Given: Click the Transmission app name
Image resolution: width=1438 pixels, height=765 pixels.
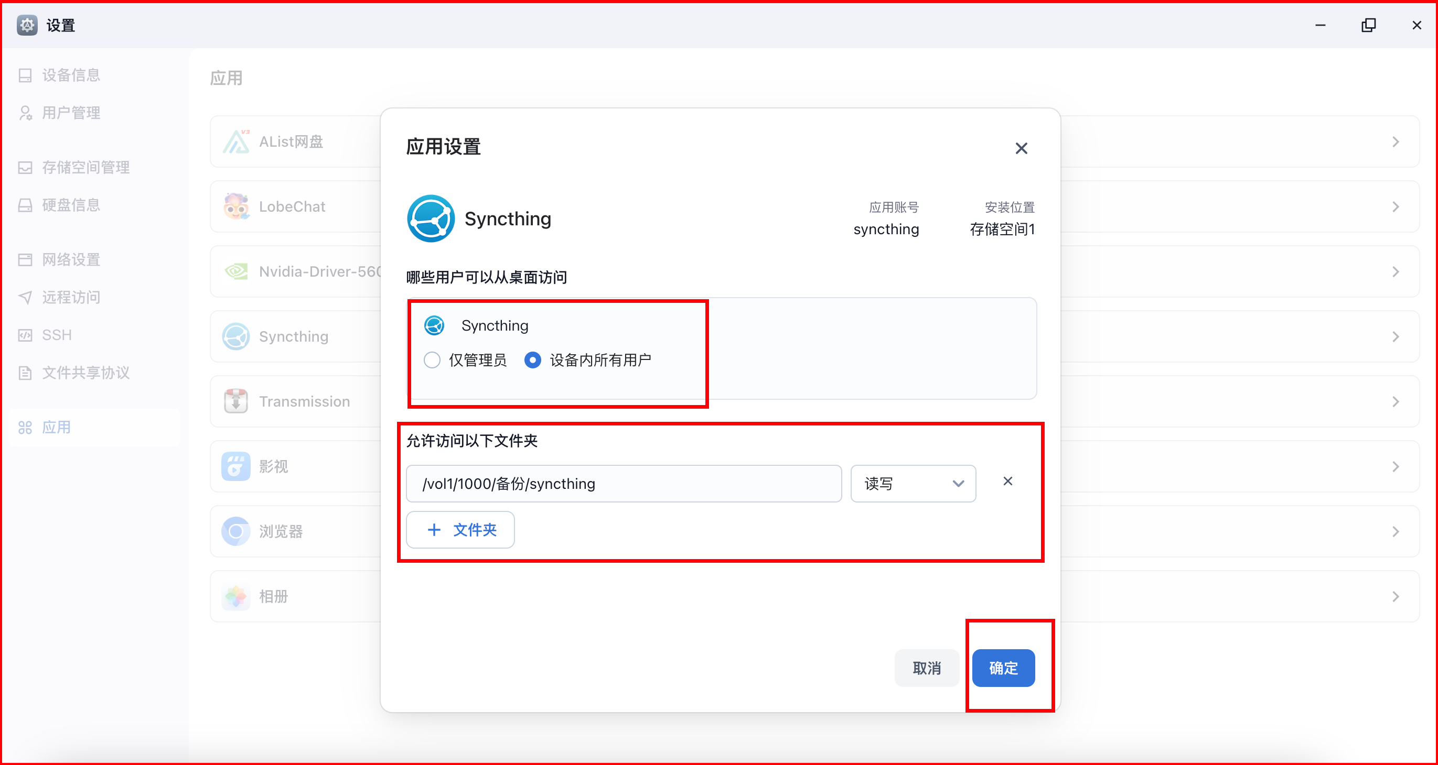Looking at the screenshot, I should [304, 401].
